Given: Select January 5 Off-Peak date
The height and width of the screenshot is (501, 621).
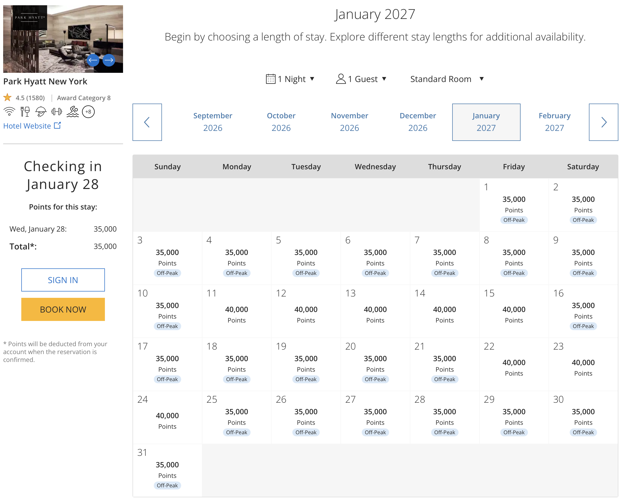Looking at the screenshot, I should point(306,257).
